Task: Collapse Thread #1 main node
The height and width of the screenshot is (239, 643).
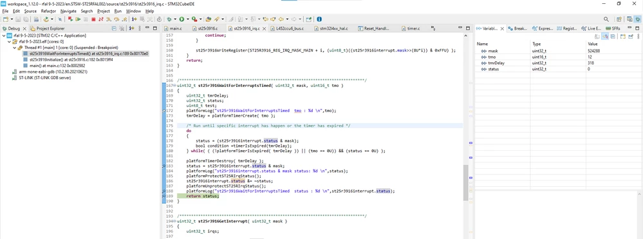Action: pyautogui.click(x=14, y=48)
